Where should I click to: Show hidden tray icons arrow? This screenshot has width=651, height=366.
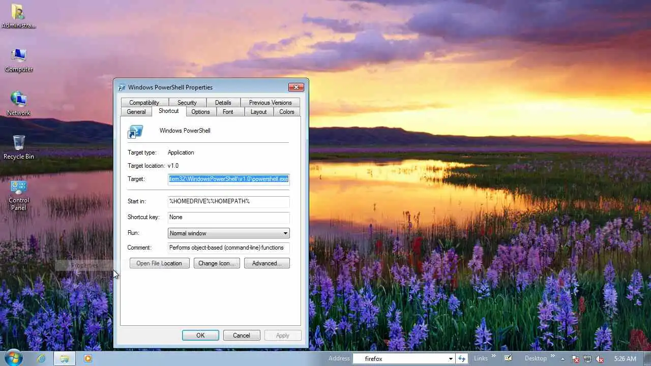tap(563, 359)
